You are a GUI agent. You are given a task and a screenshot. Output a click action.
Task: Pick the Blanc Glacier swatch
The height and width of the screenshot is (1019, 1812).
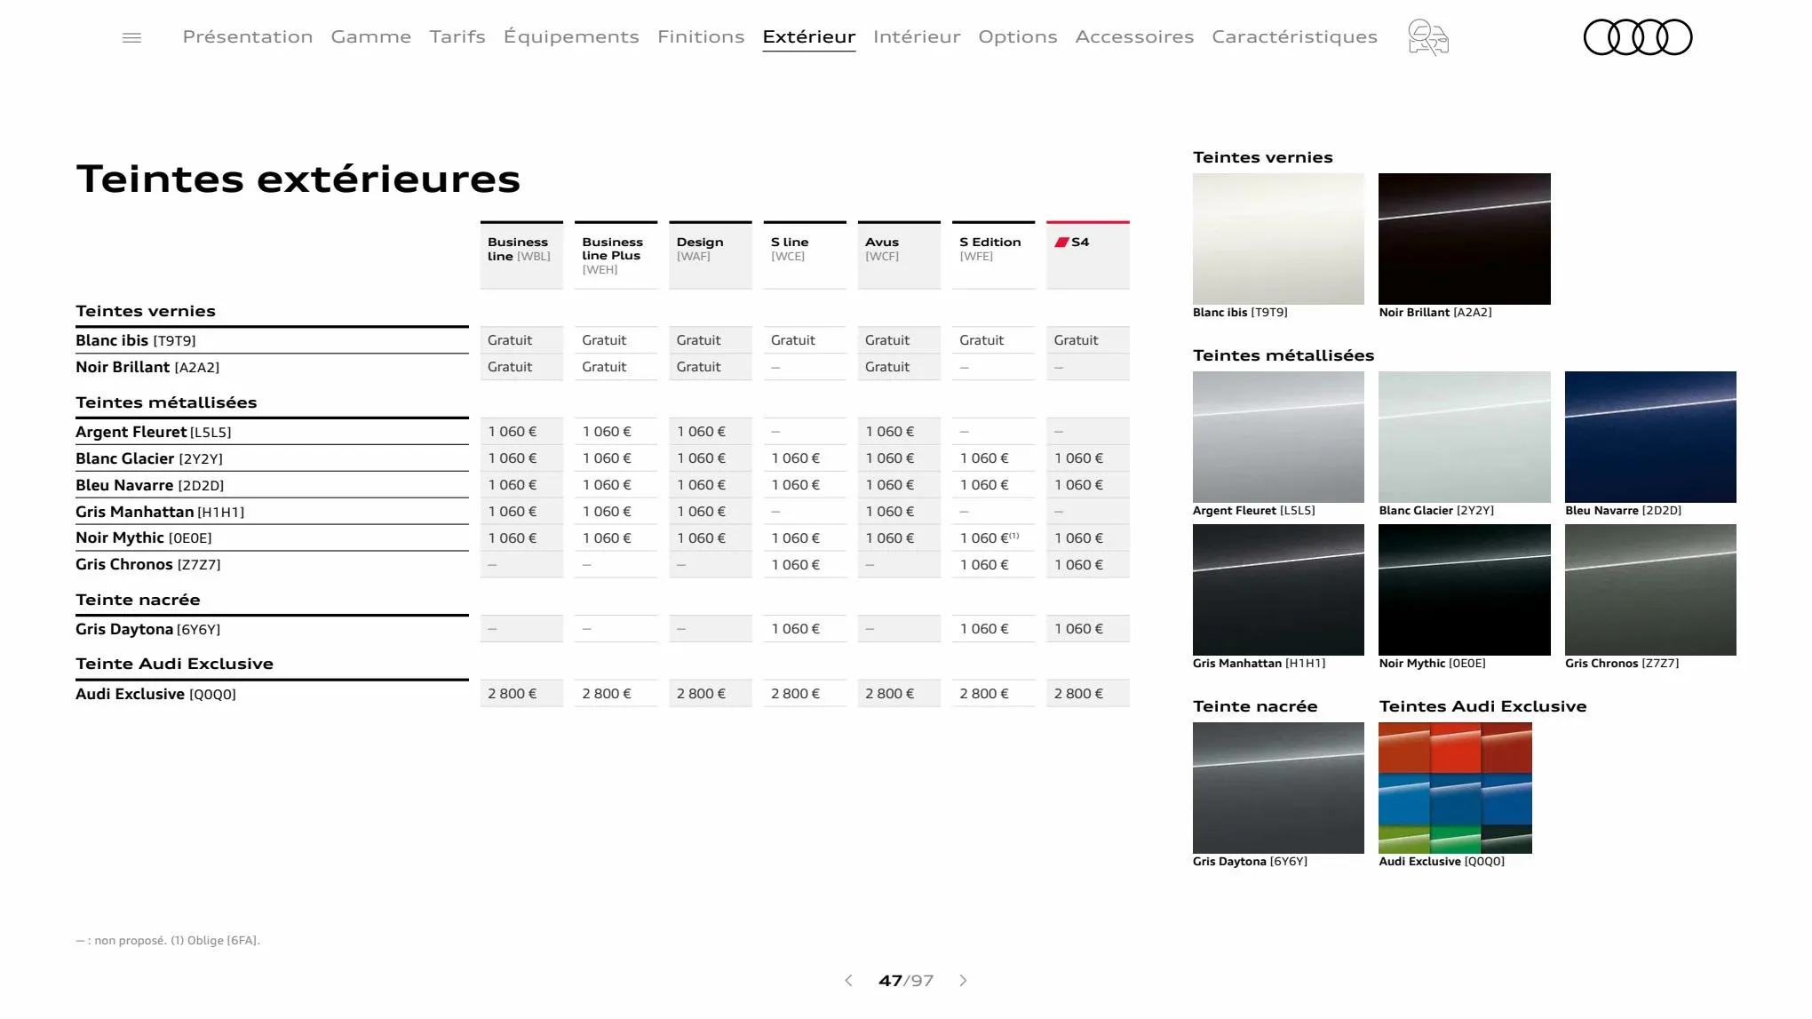click(1464, 437)
